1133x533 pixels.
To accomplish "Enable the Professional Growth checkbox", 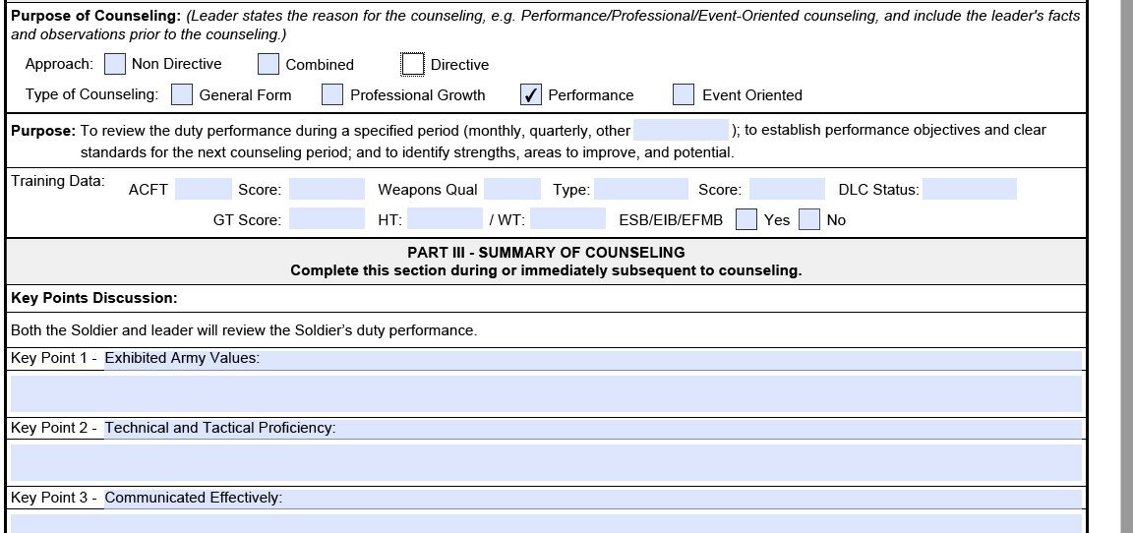I will tap(332, 94).
